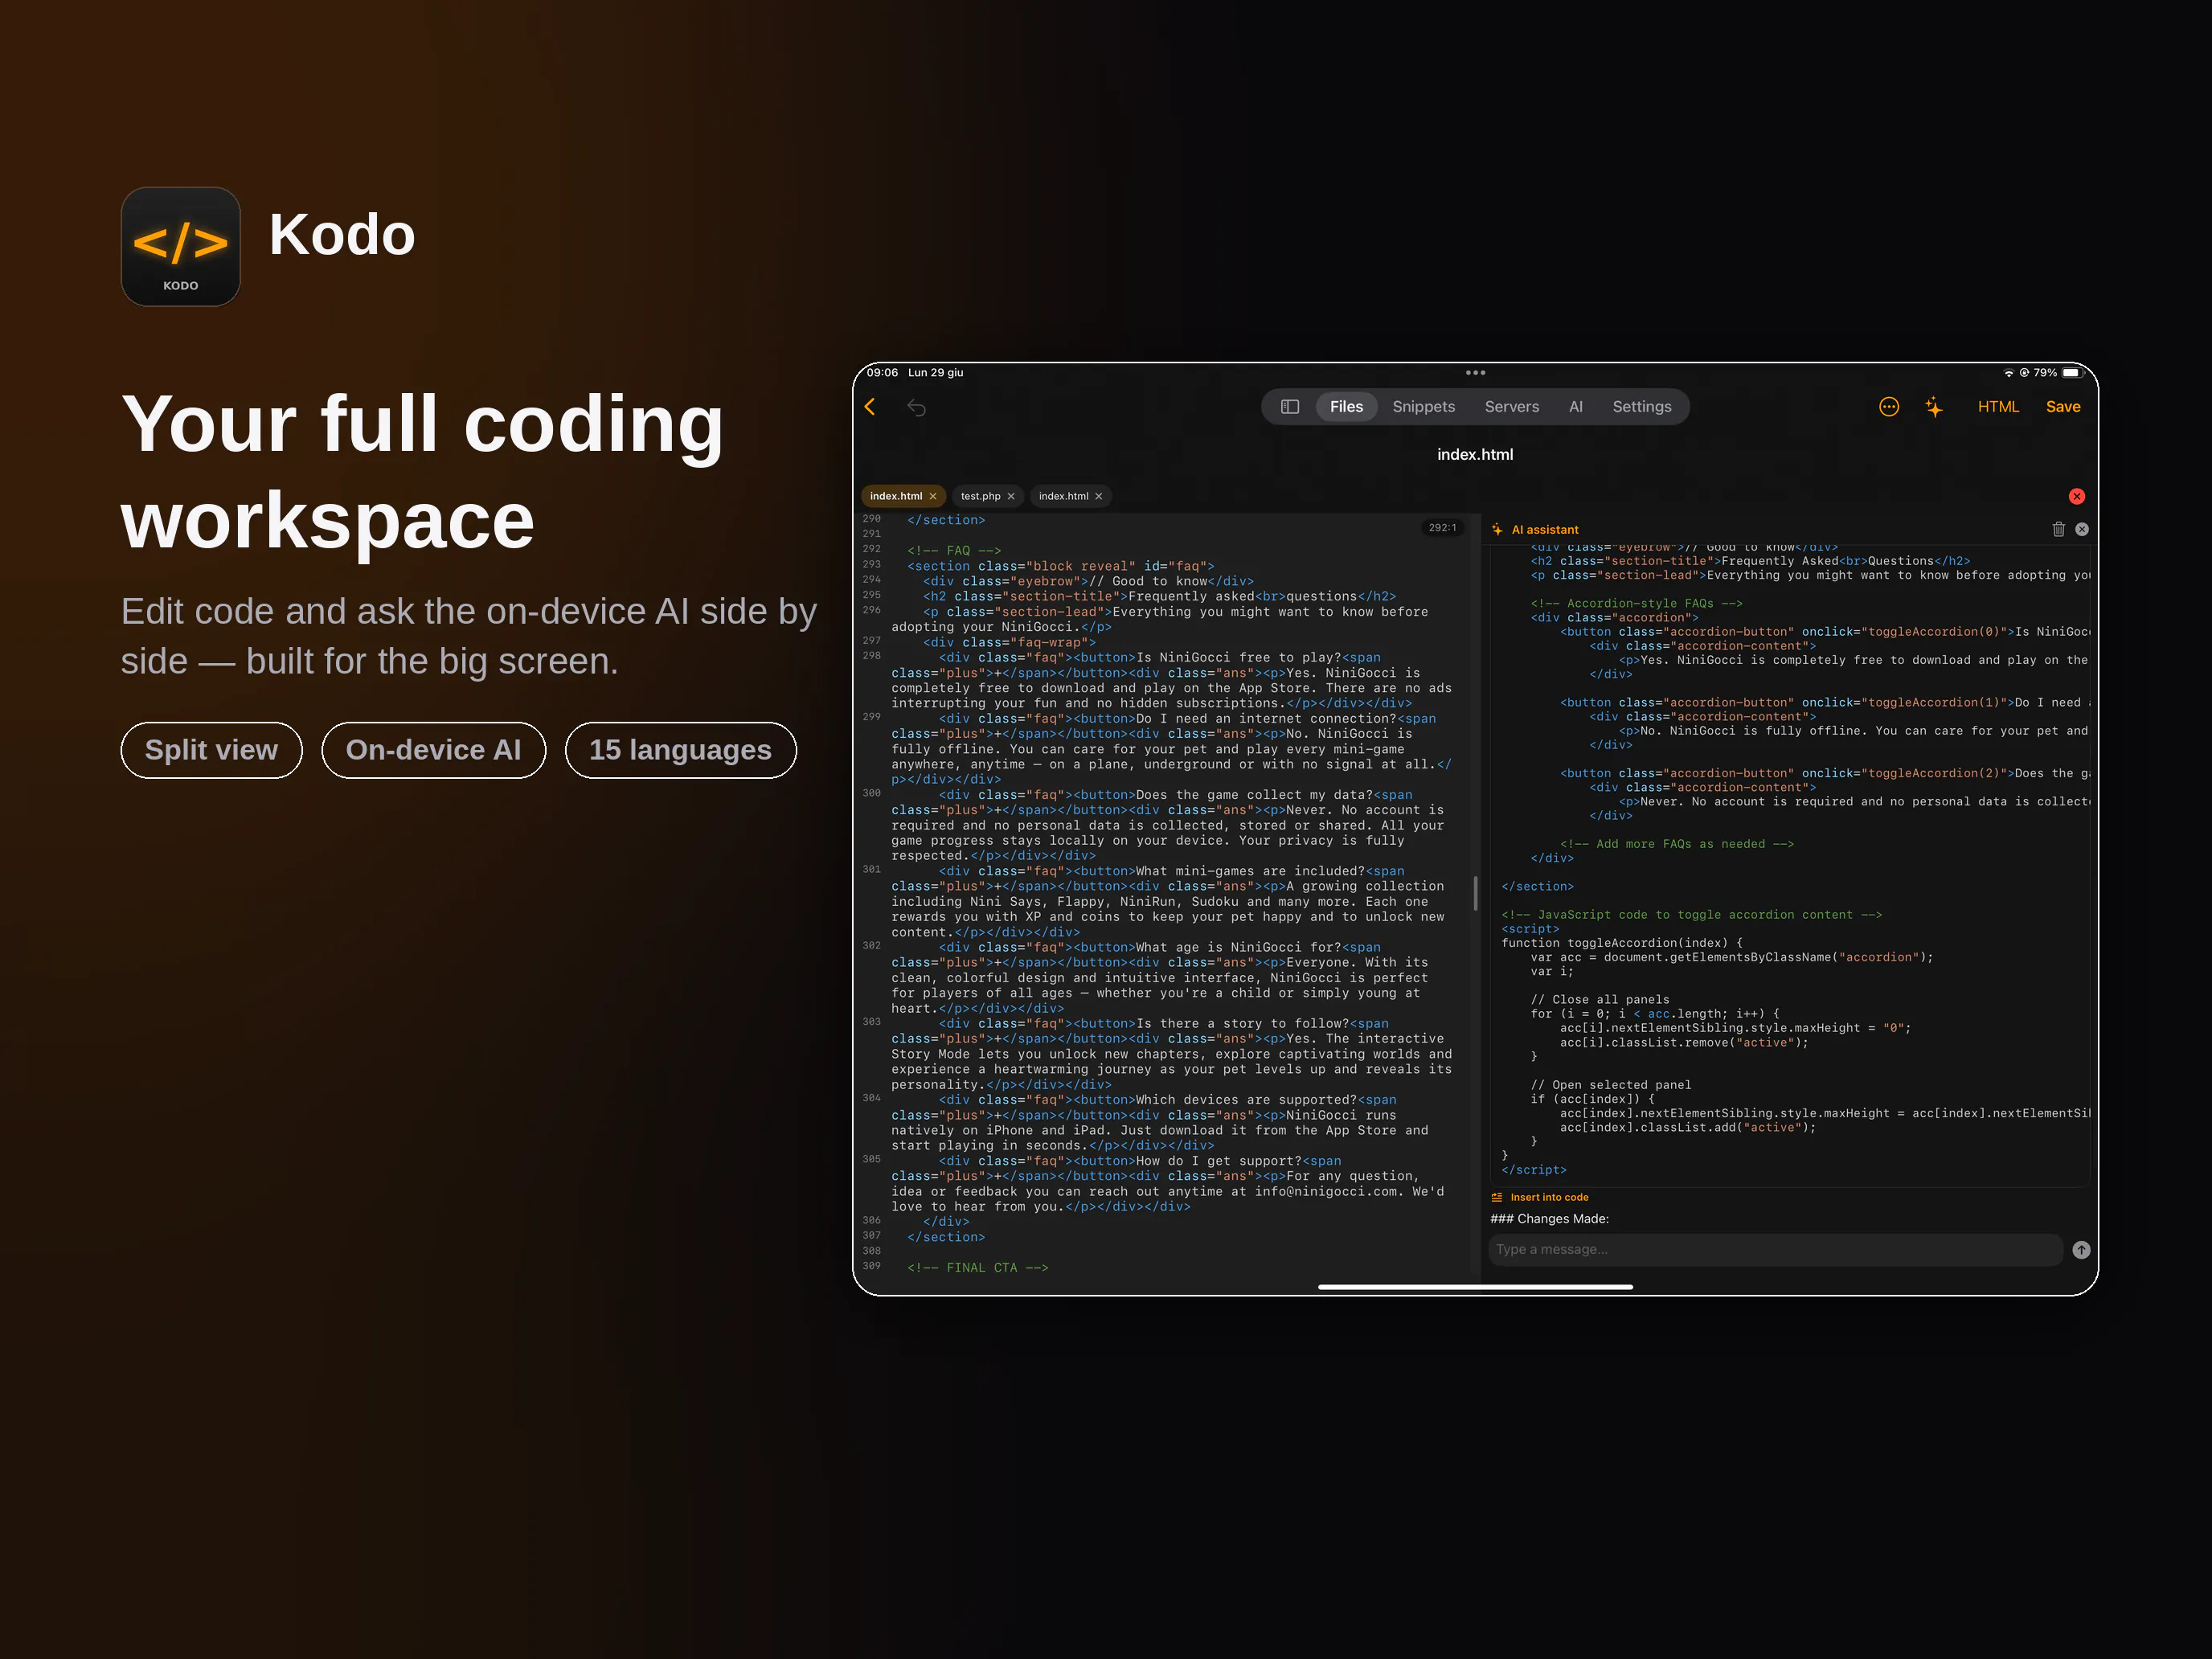Click Insert into code

tap(1548, 1197)
